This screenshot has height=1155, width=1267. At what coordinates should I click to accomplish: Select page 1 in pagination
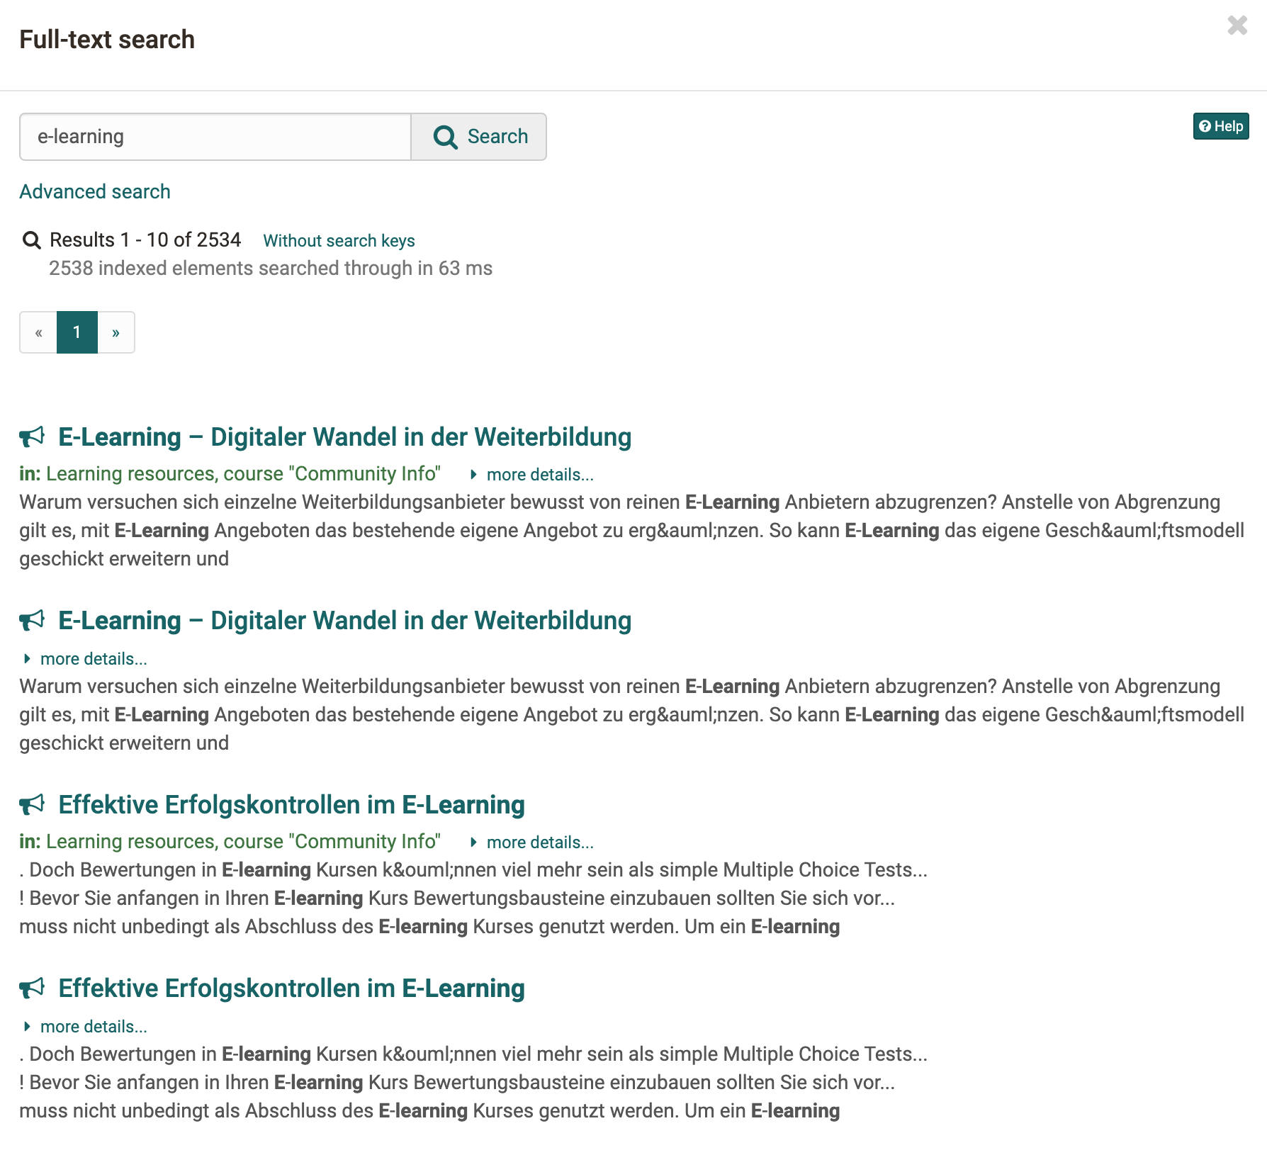click(x=77, y=332)
